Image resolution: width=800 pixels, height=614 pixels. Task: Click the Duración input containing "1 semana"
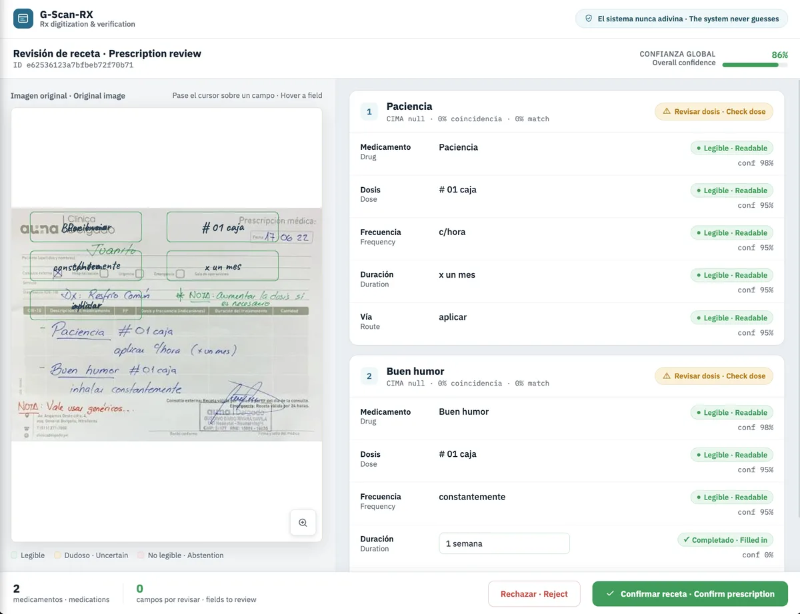[504, 543]
